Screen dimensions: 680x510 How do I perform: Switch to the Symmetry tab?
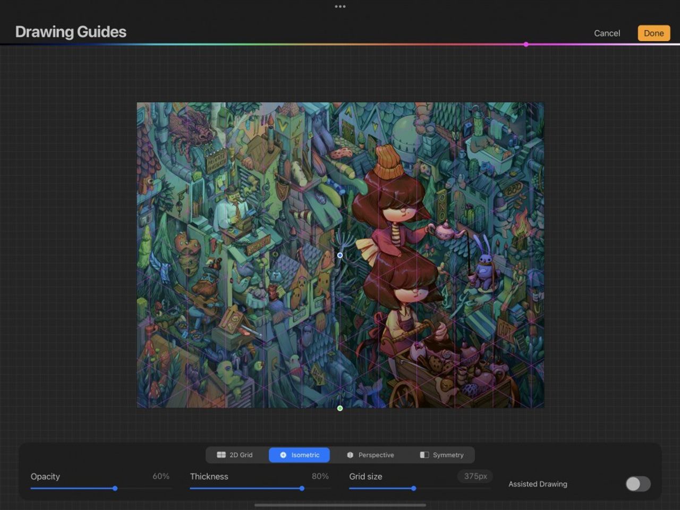(442, 455)
